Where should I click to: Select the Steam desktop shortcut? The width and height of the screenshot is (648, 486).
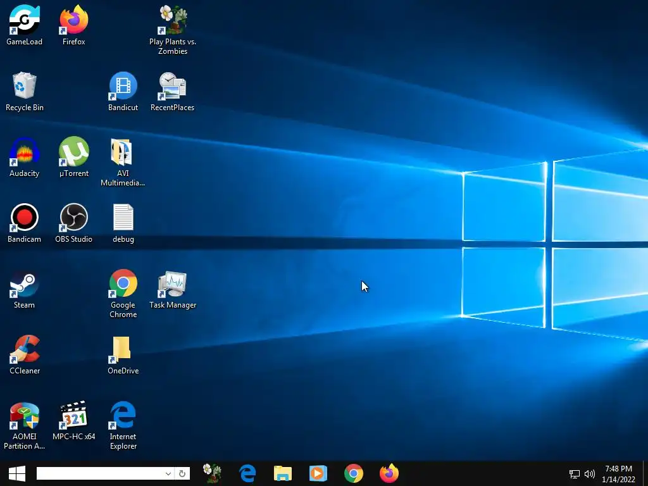[25, 289]
